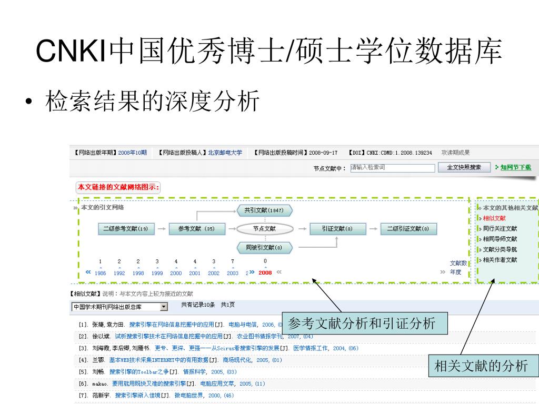Image resolution: width=539 pixels, height=404 pixels.
Task: Select the red 2008 year marker
Action: pos(265,273)
